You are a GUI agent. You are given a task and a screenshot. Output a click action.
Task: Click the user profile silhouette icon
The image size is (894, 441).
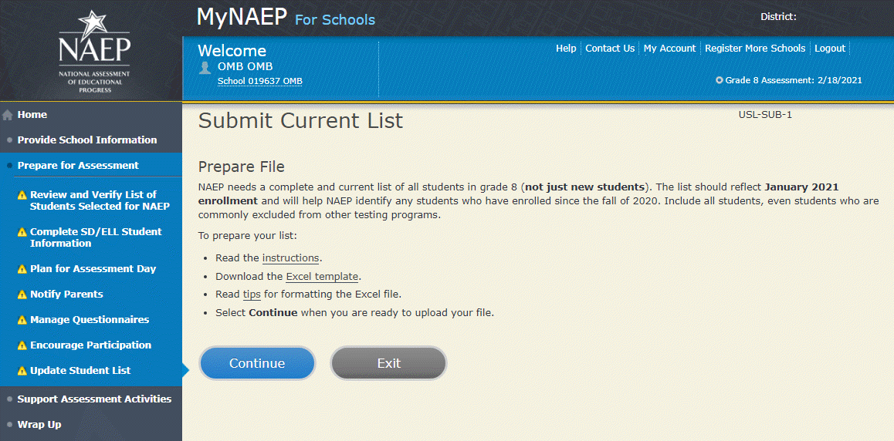click(205, 67)
